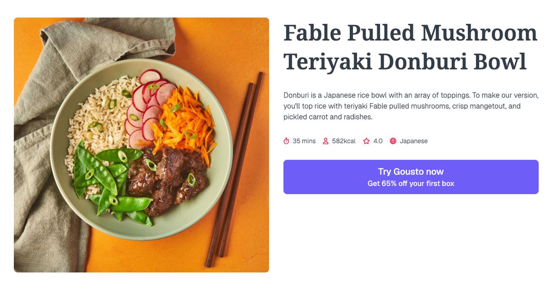The width and height of the screenshot is (553, 290).
Task: Click the Japanese cuisine tag
Action: [414, 141]
